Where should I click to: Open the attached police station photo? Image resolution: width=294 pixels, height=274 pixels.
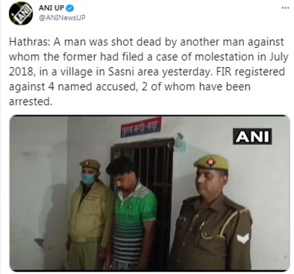click(150, 193)
